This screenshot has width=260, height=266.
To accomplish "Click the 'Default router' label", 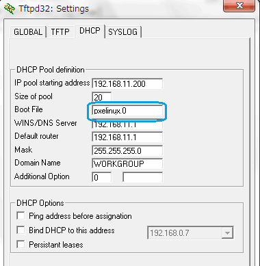I will click(36, 136).
